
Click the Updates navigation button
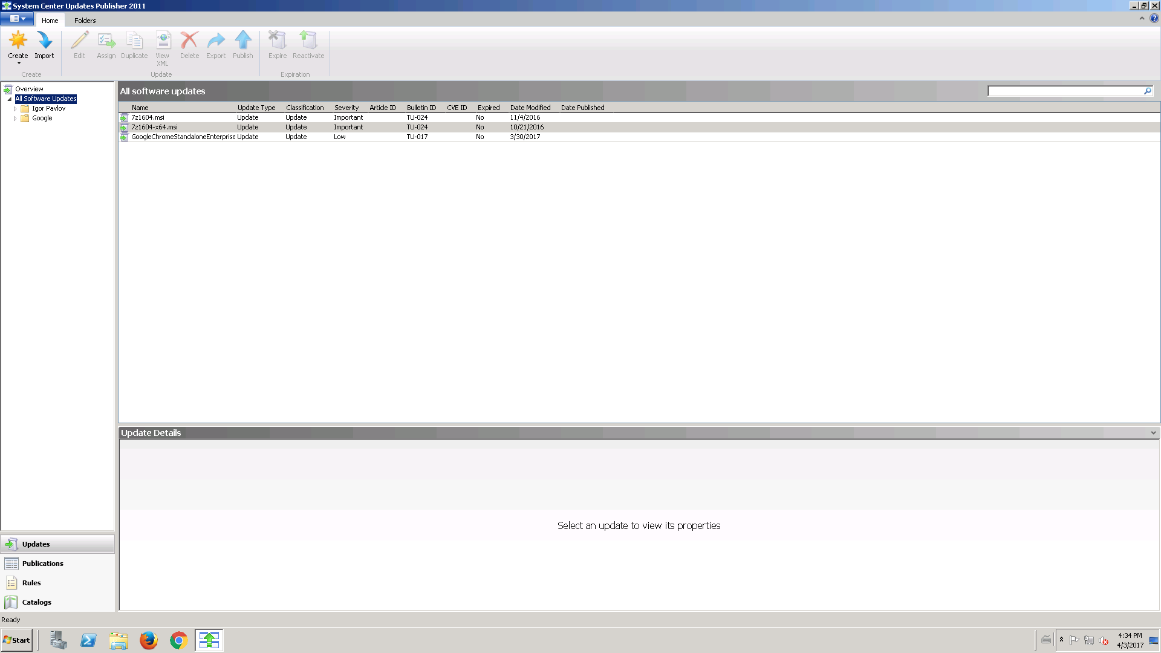click(x=57, y=544)
